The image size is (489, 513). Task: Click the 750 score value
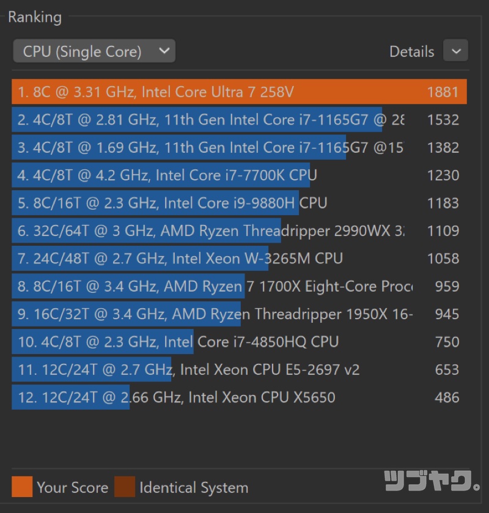point(447,342)
